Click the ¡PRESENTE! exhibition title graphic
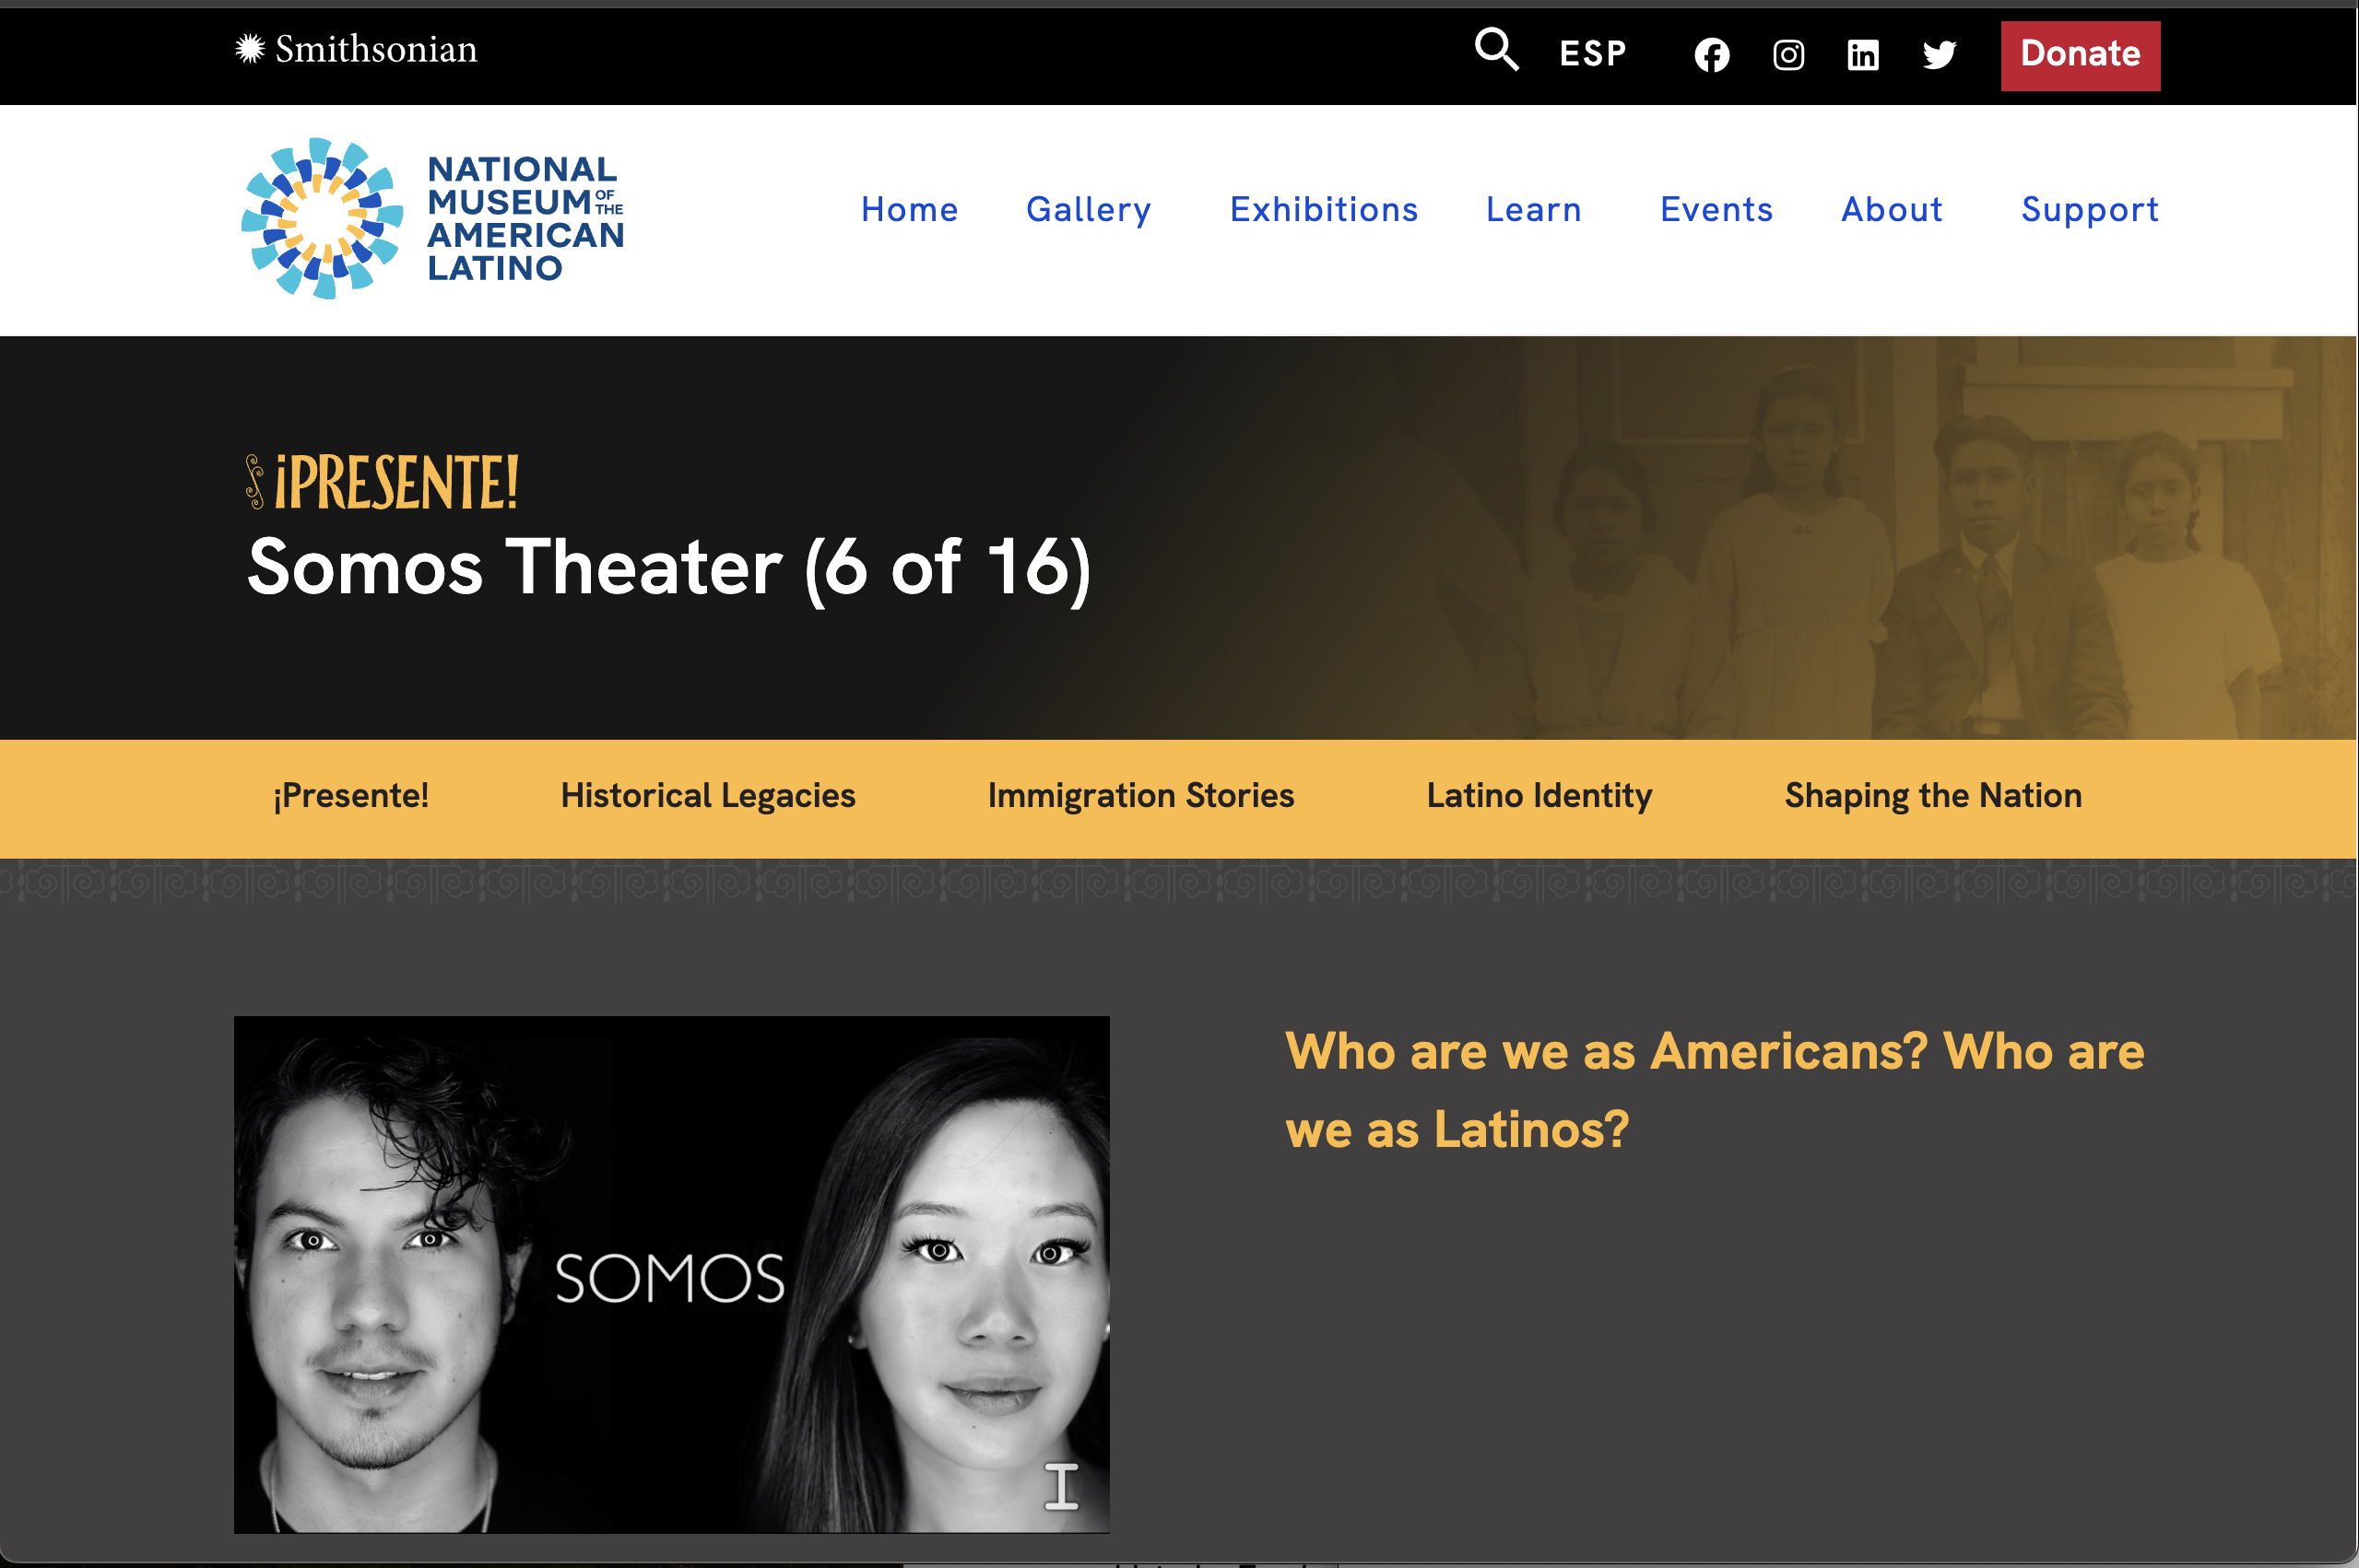 tap(383, 482)
